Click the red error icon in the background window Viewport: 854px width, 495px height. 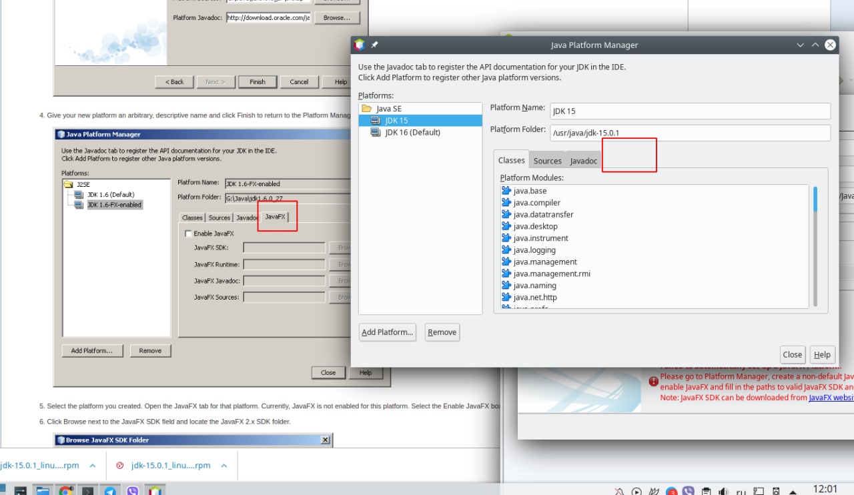point(653,381)
